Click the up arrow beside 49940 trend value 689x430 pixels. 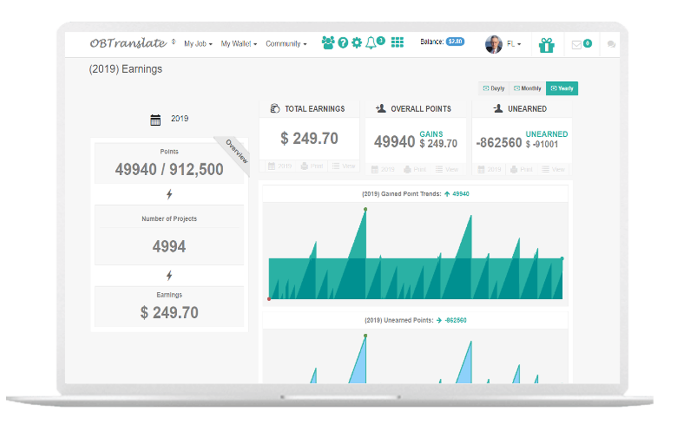[447, 194]
